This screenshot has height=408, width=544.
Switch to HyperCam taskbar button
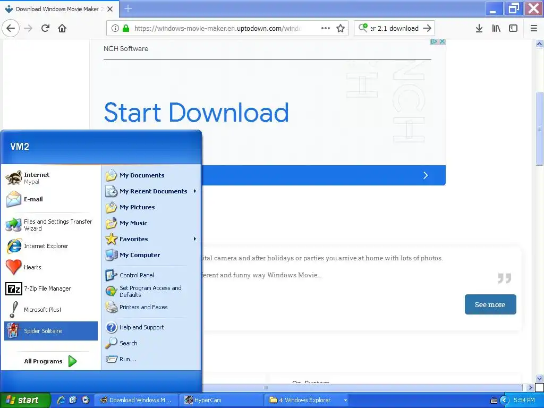point(222,400)
